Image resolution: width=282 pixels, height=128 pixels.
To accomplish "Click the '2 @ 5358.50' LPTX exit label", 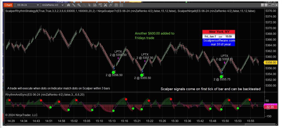I will [118, 55].
